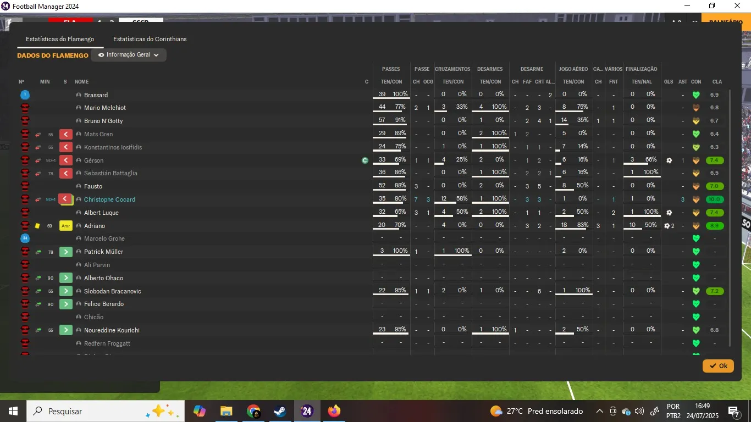Click the green substituted-on icon for Patrick Müller
This screenshot has height=422, width=751.
(x=66, y=252)
